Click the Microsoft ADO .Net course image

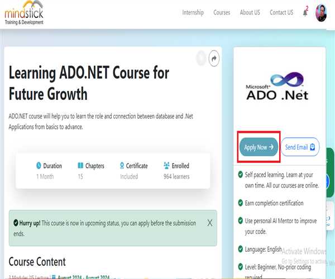tap(277, 86)
